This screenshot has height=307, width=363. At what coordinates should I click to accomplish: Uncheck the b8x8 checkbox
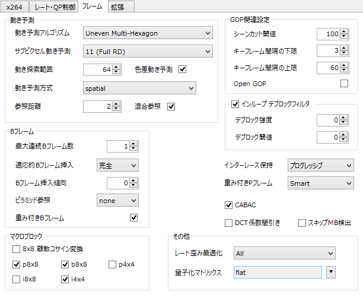tap(65, 264)
